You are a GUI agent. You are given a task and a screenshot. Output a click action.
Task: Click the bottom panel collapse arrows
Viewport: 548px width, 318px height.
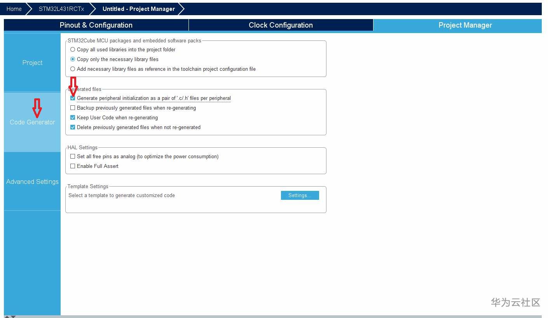tap(10, 316)
